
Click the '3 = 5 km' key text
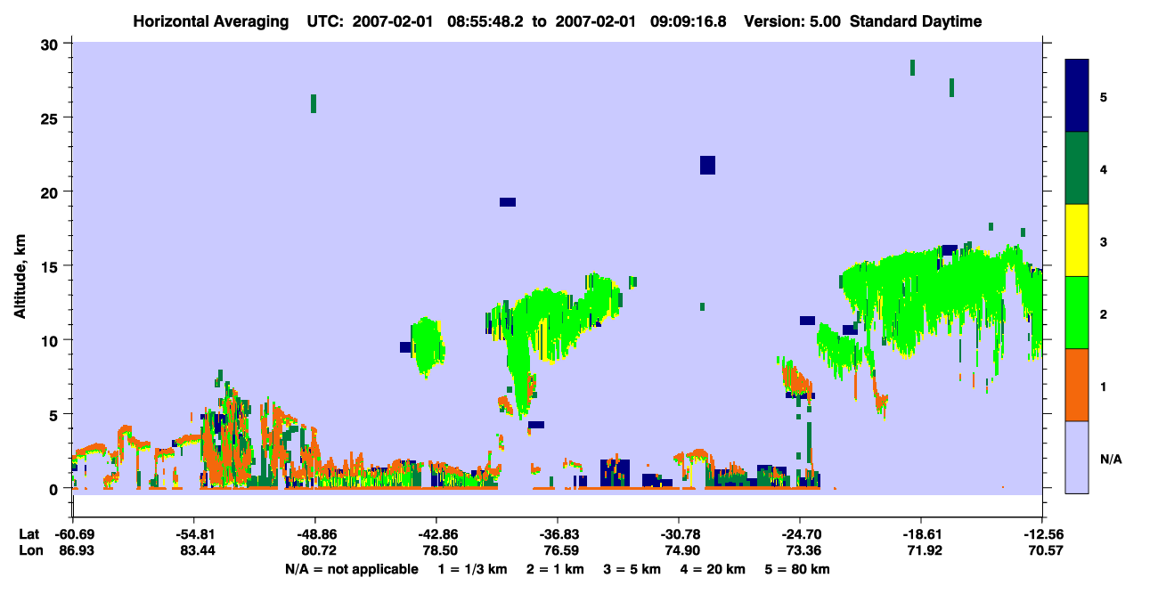pyautogui.click(x=632, y=569)
